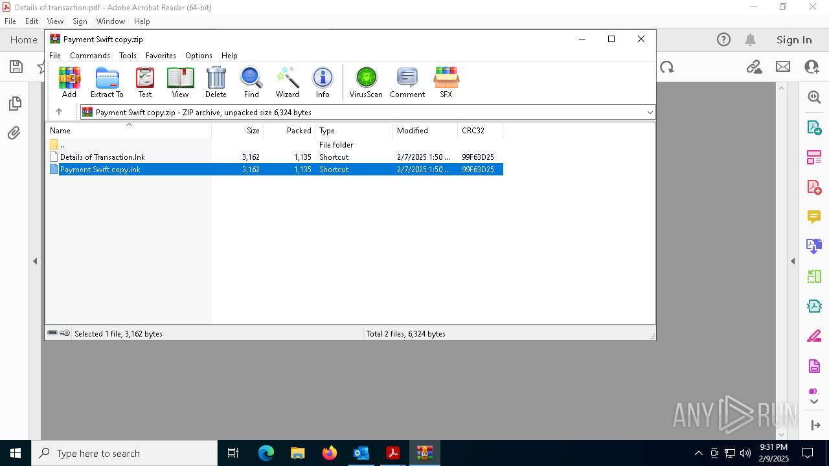Run the Test archive tool
829x466 pixels.
tap(145, 82)
